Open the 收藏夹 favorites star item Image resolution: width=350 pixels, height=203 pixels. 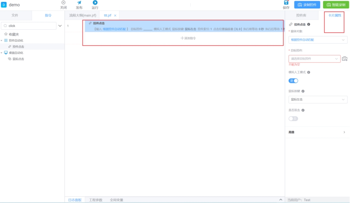pos(13,34)
